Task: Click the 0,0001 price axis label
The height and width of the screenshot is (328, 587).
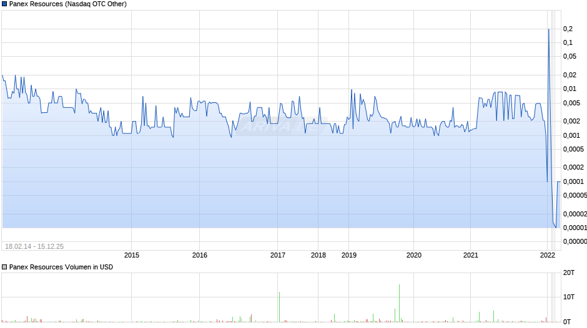Action: click(573, 181)
